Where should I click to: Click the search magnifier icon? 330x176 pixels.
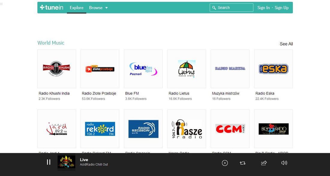coord(214,8)
